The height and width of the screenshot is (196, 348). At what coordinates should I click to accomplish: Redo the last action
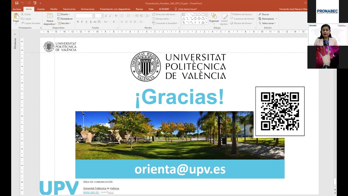tap(29, 3)
